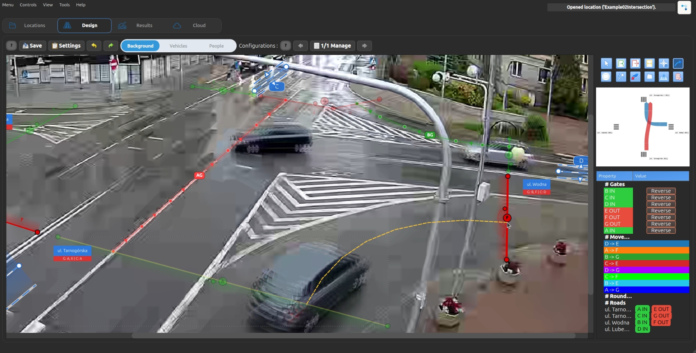Click the Save button

32,45
